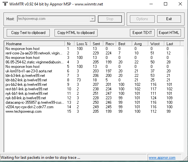
Task: Click Nr value 15 for www.techpowerup.com
Action: 69,111
